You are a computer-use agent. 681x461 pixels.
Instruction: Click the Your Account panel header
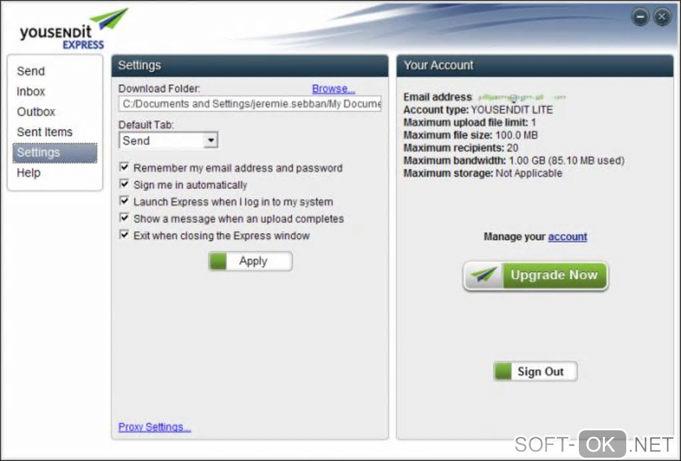coord(535,65)
